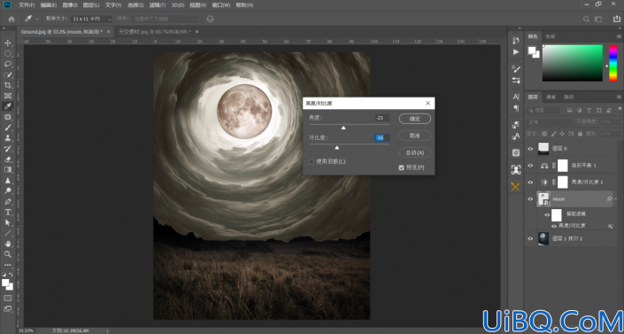Image resolution: width=624 pixels, height=334 pixels.
Task: Click the share icon in the top right
Action: click(x=617, y=19)
